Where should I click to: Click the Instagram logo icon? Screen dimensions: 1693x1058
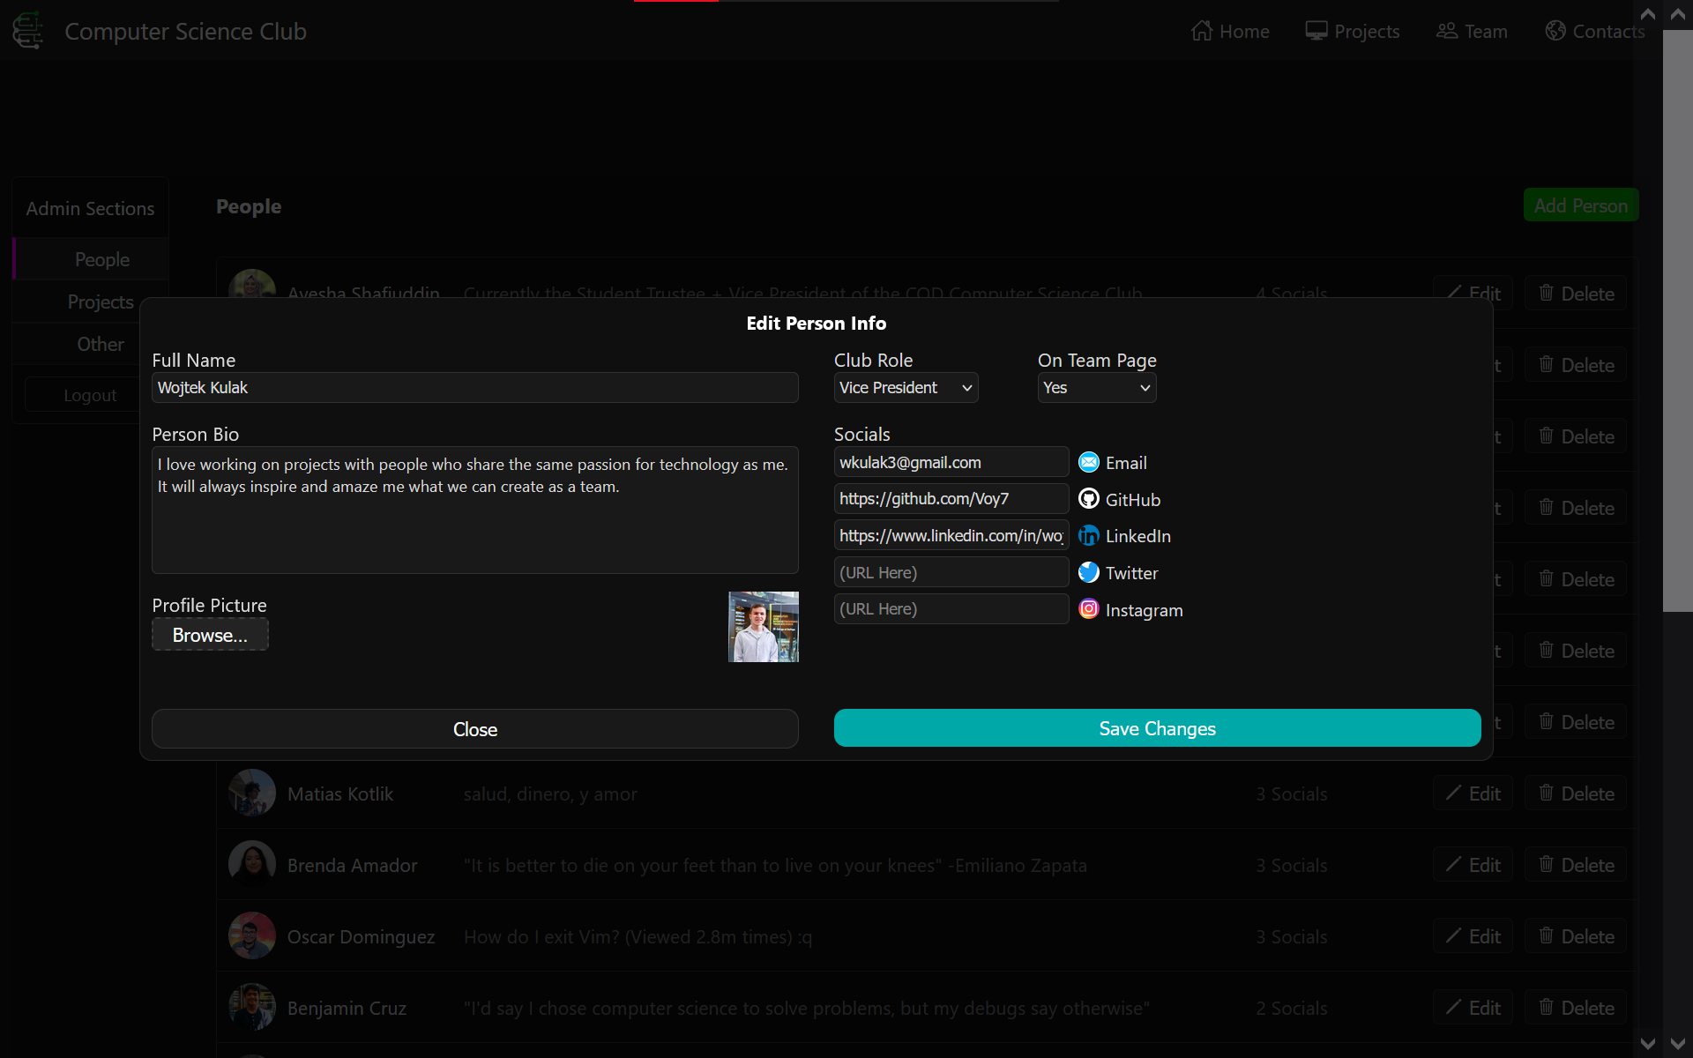point(1089,609)
